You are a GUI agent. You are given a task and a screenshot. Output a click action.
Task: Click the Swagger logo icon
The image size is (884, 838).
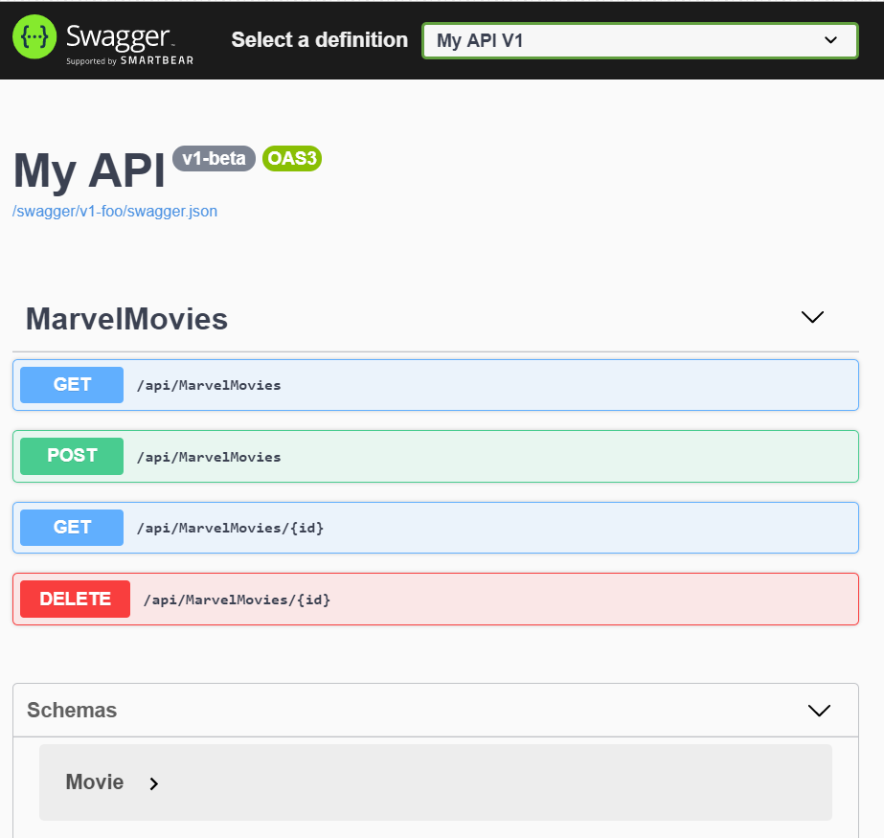click(34, 38)
